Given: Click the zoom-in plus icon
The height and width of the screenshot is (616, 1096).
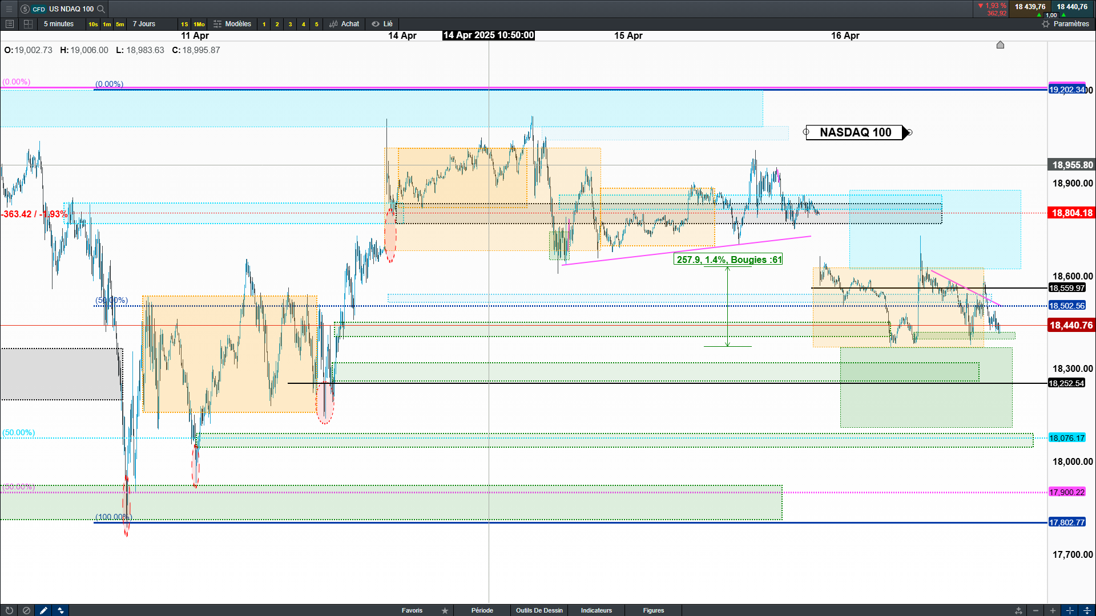Looking at the screenshot, I should pyautogui.click(x=1053, y=610).
